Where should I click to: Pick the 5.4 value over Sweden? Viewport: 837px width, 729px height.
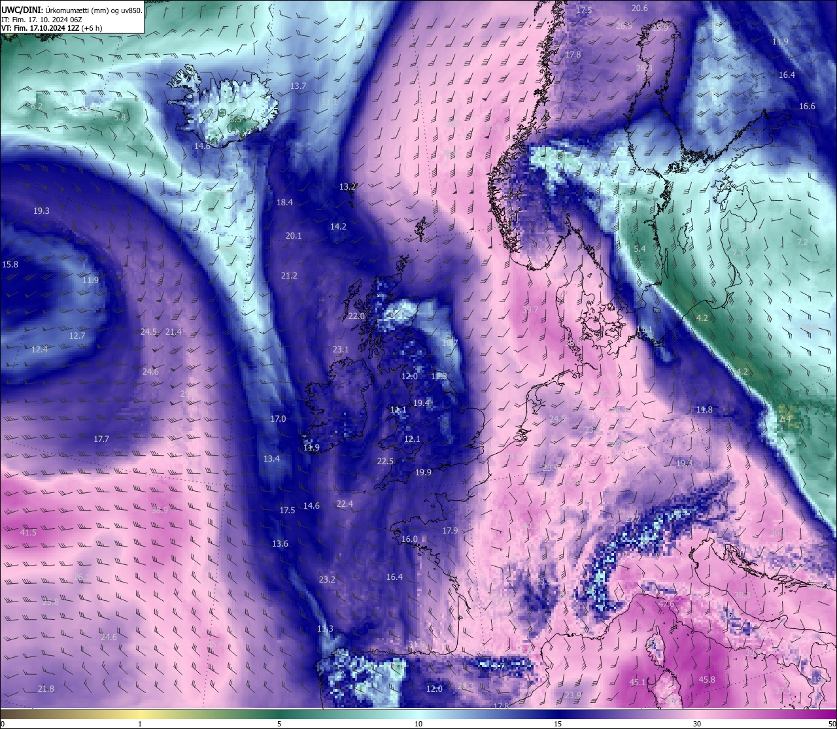click(640, 249)
